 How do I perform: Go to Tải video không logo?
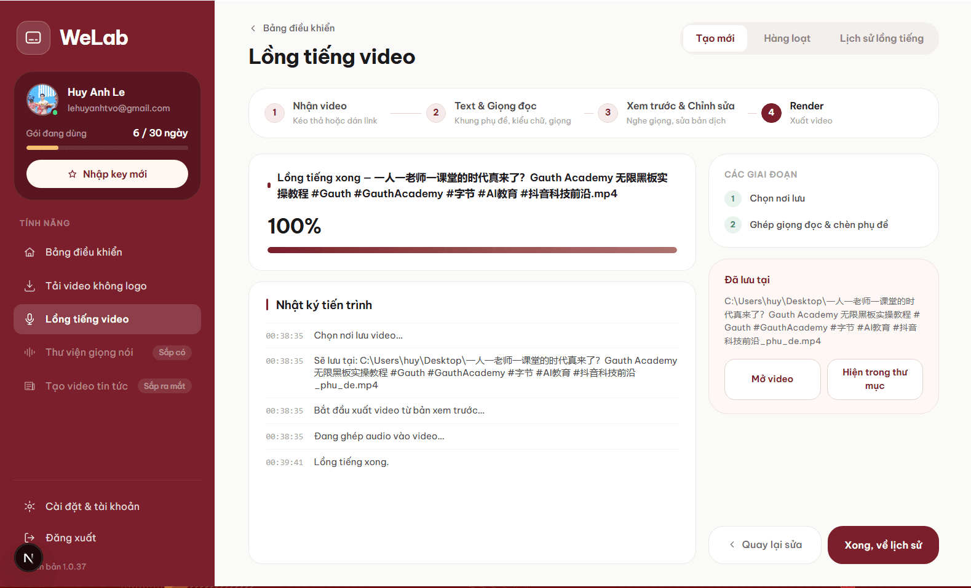click(x=107, y=286)
